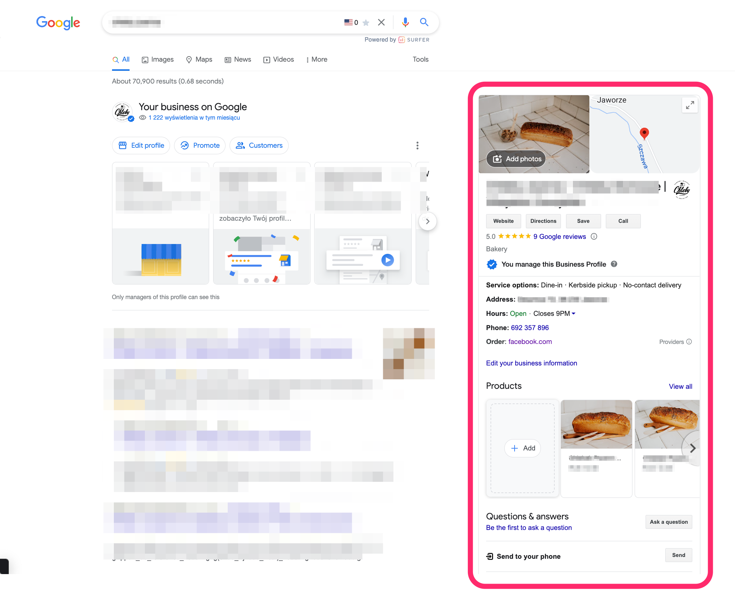Screen dimensions: 735x604
Task: Click the Directions icon button
Action: coord(543,221)
